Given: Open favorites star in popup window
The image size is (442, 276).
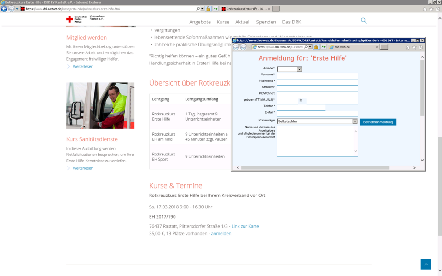Looking at the screenshot, I should tap(414, 47).
